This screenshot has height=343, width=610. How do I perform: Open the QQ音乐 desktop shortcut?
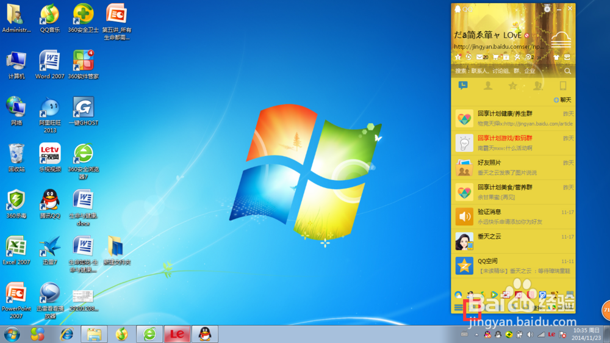(50, 19)
